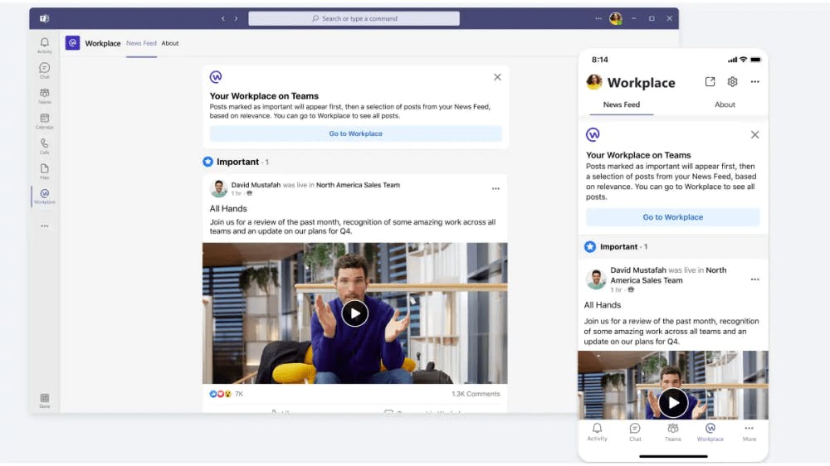Switch to the desktop About tab
Image resolution: width=830 pixels, height=466 pixels.
click(x=170, y=43)
